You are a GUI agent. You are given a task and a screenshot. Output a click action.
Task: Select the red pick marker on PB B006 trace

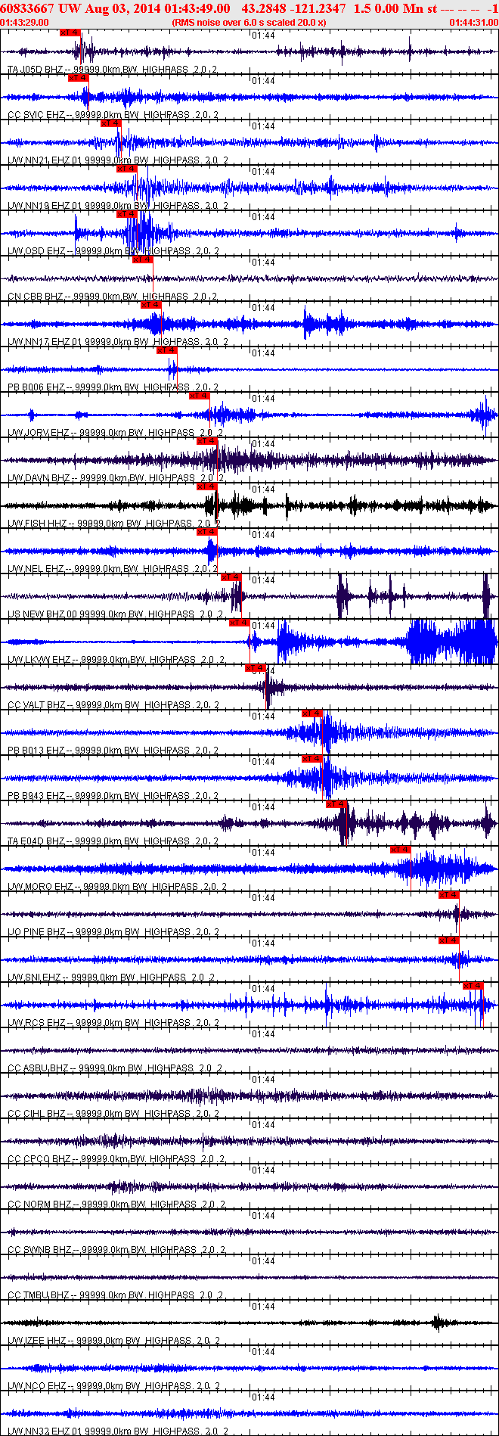167,350
